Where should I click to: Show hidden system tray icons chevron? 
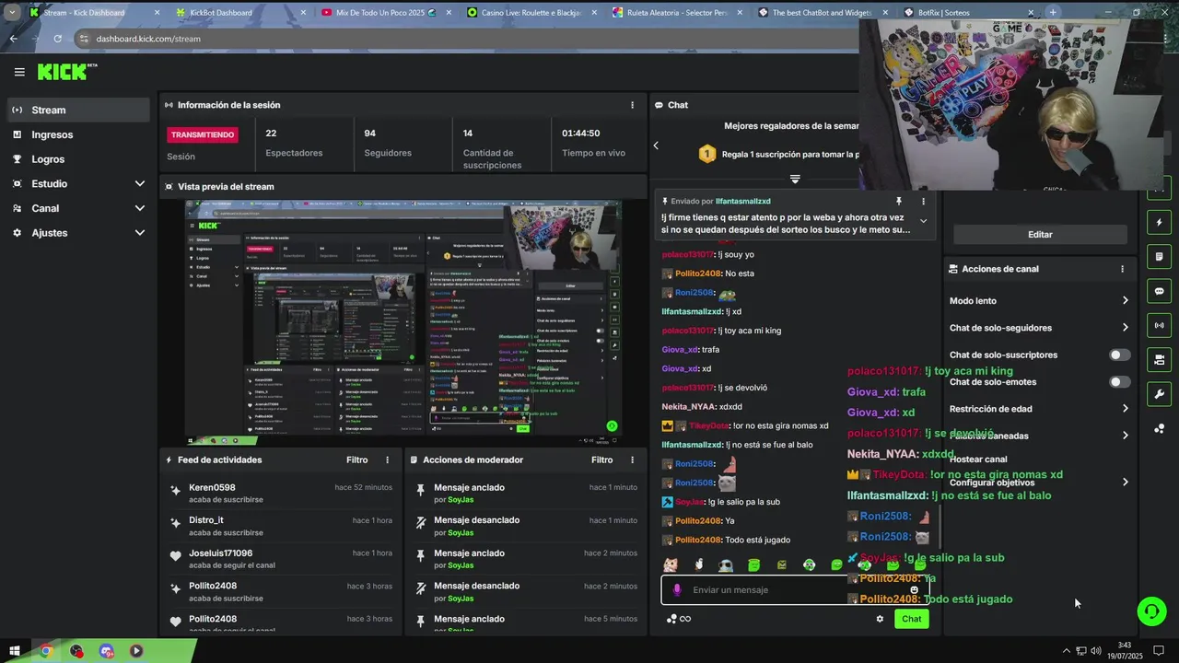1067,651
